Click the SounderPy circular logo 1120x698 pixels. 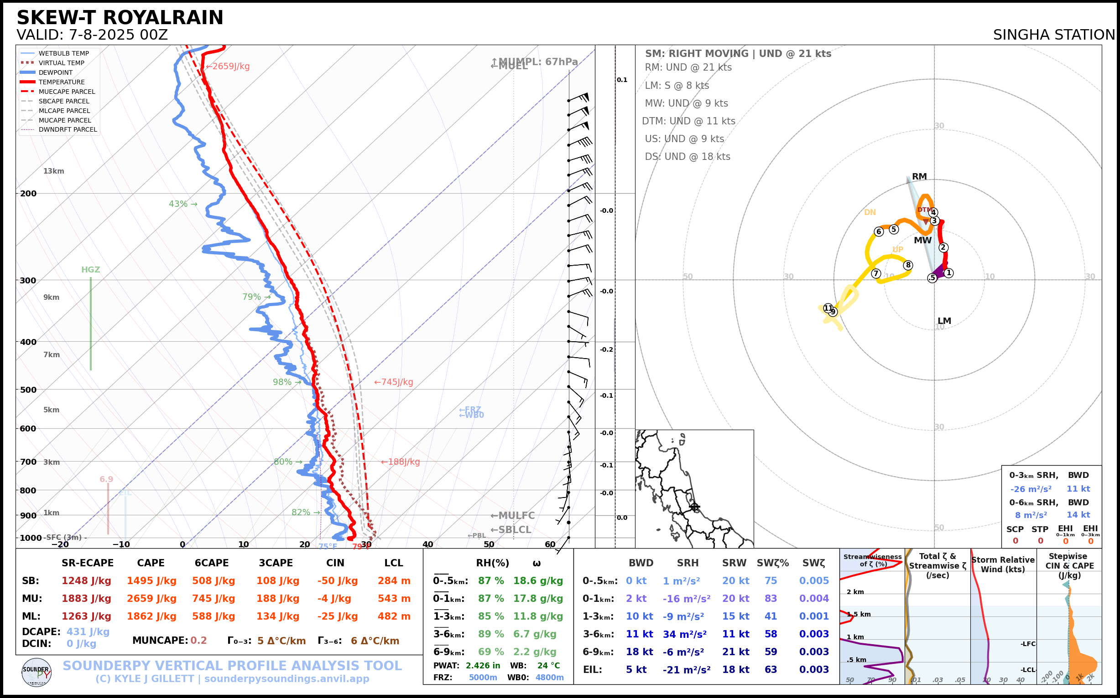36,672
